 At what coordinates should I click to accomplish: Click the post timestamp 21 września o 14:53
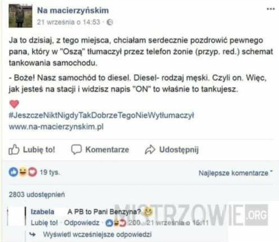click(69, 22)
